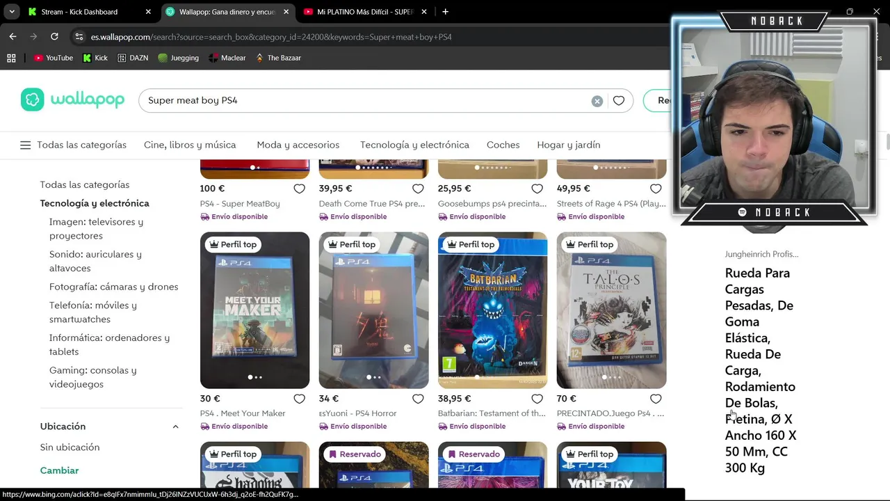Screen dimensions: 890x501
Task: Open the Batbarian listing image
Action: (492, 310)
